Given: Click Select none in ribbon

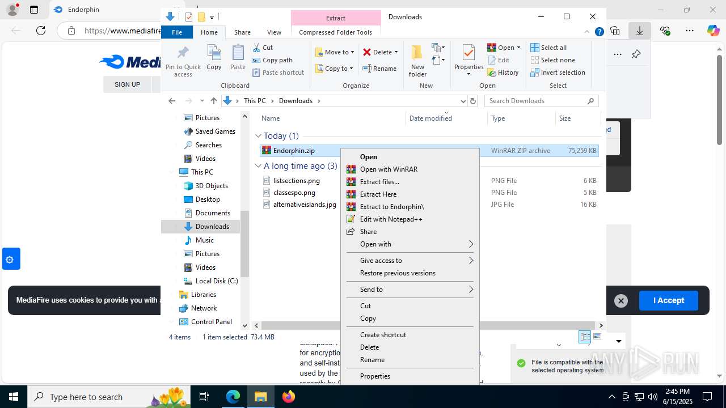Looking at the screenshot, I should (x=552, y=60).
